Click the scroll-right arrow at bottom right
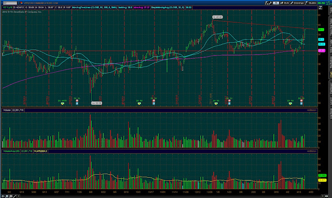Screen dimensions: 332x198 click(323, 196)
